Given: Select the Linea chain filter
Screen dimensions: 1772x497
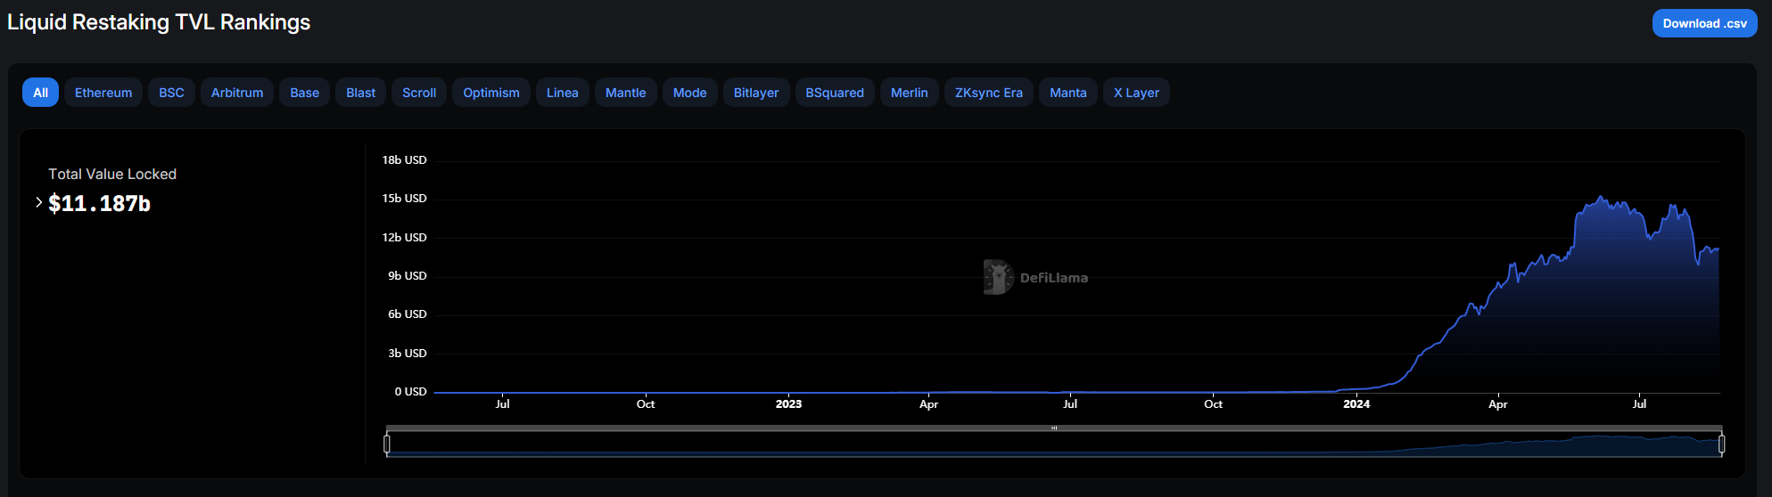Looking at the screenshot, I should (562, 93).
